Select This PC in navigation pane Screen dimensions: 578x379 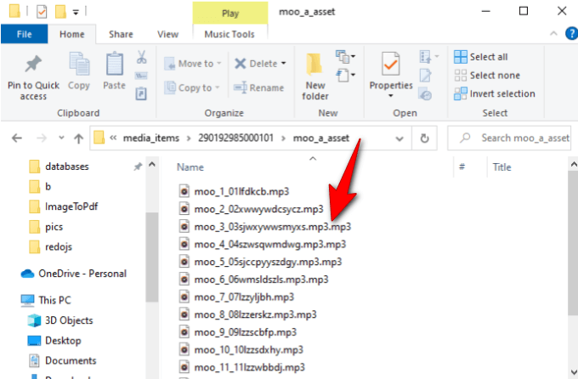[46, 300]
